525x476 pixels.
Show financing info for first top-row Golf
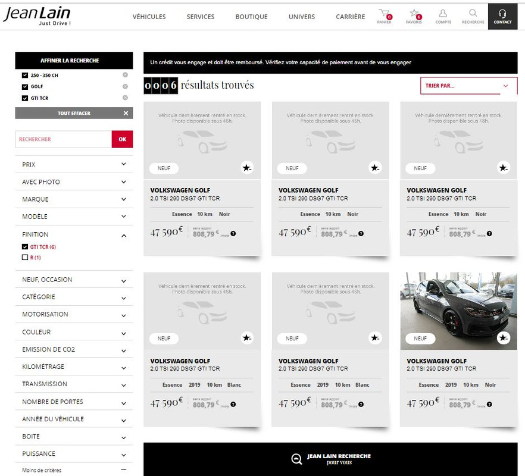click(x=233, y=234)
